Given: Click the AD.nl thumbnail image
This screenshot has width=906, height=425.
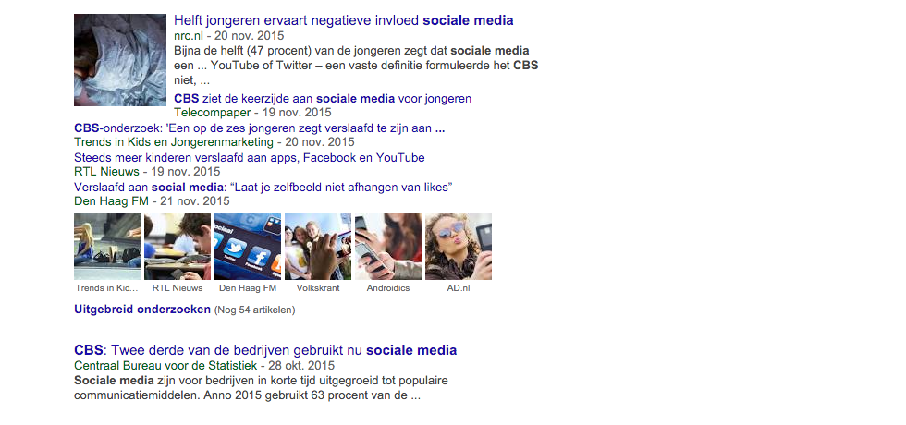Looking at the screenshot, I should (459, 247).
